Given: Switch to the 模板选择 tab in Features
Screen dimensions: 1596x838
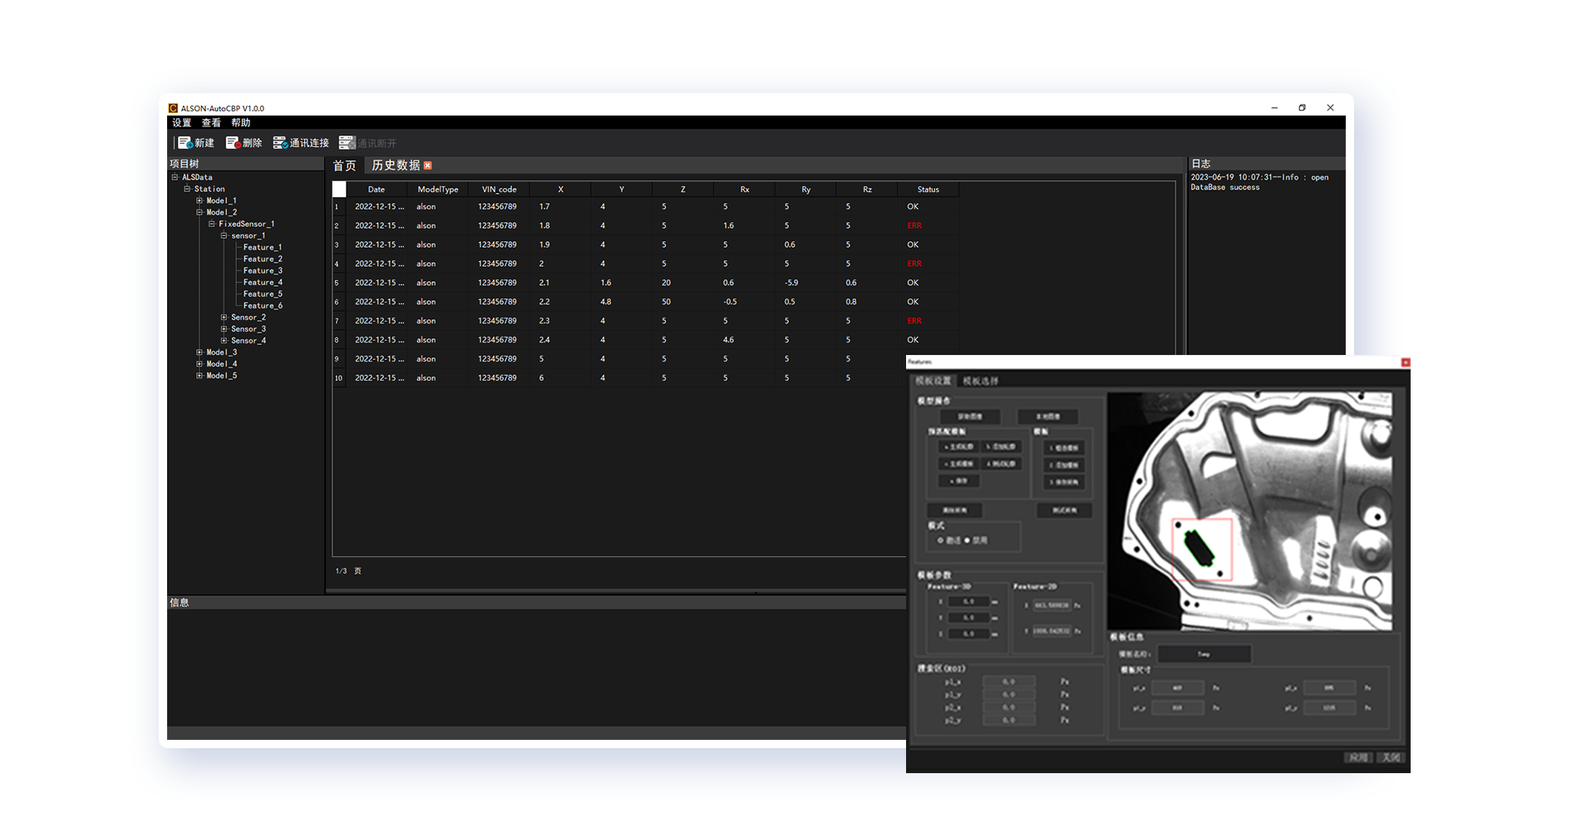Looking at the screenshot, I should point(981,381).
